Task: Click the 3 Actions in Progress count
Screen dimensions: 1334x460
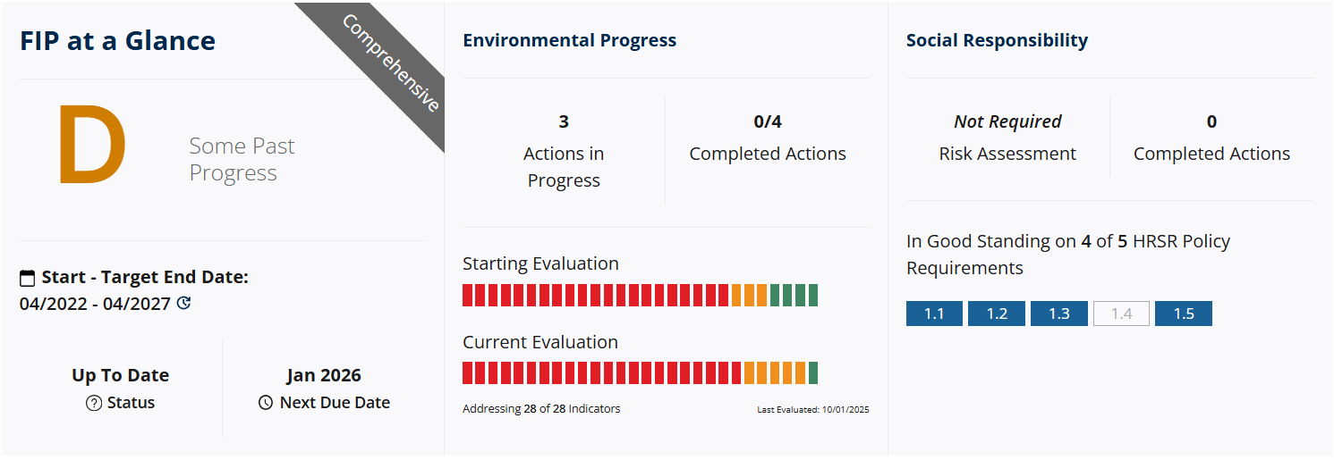Action: 564,121
